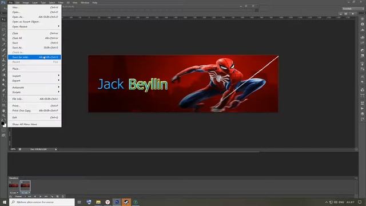
Task: Select the Zoom tool
Action: (x=3, y=116)
